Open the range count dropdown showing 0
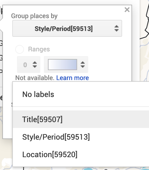Image resolution: width=149 pixels, height=170 pixels. [29, 65]
